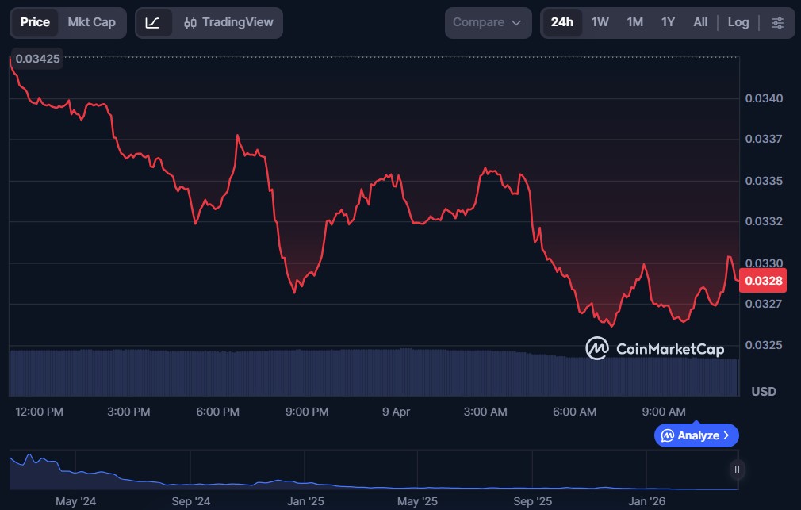
Task: Grab the pause-style range handle on mini chart
Action: click(x=737, y=470)
